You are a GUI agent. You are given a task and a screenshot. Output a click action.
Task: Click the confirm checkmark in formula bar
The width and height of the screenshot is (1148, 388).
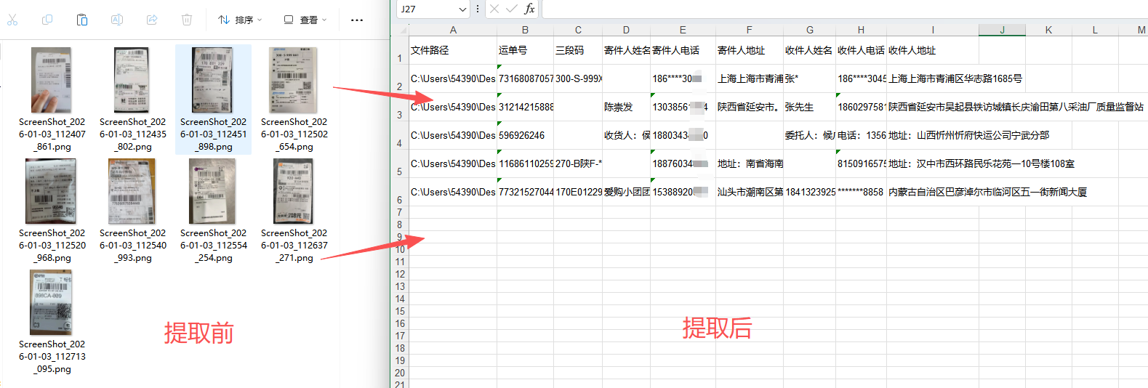(512, 9)
